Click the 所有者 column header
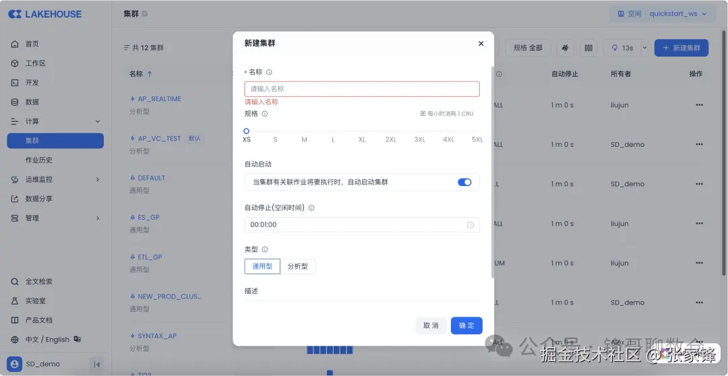 coord(621,74)
